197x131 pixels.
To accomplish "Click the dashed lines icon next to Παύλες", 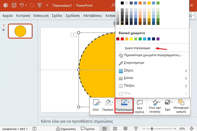I will point(121,86).
